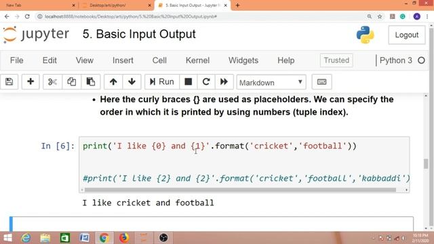The height and width of the screenshot is (244, 434).
Task: Open the Windows Start menu
Action: click(7, 238)
